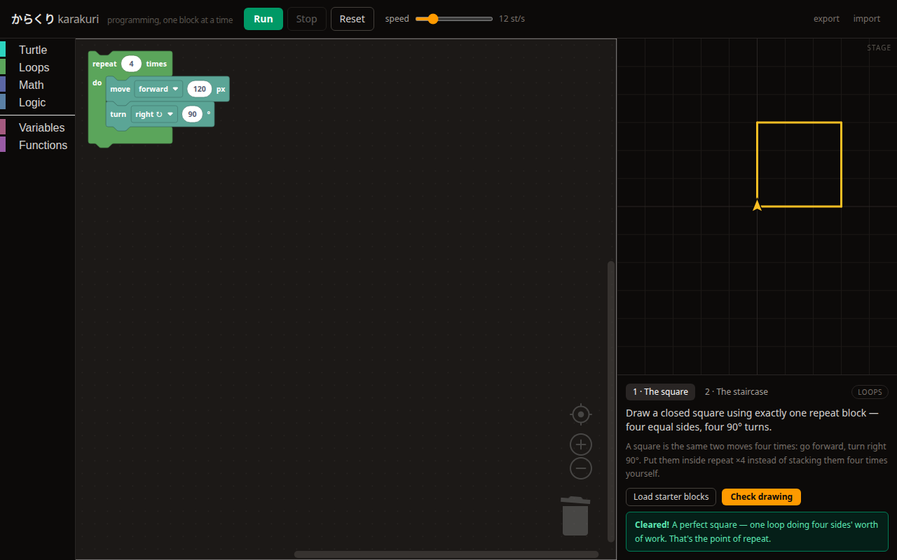
Task: Adjust the speed slider
Action: 453,19
